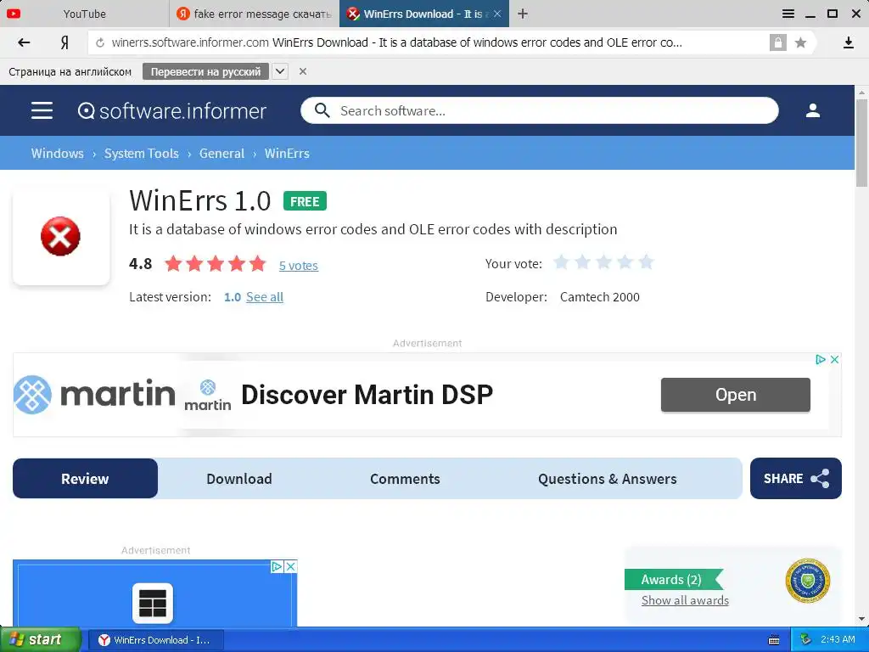Go to software.informer logo home
Screen dimensions: 869x652
[x=172, y=111]
